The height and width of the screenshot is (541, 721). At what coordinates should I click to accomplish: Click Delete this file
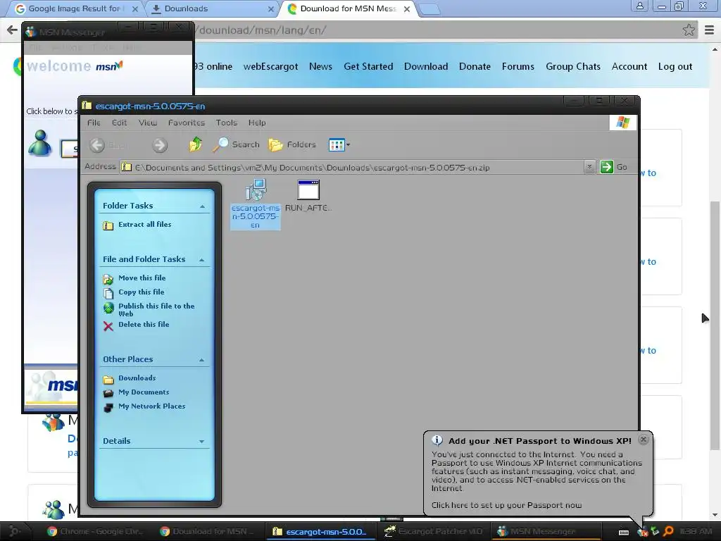pyautogui.click(x=144, y=324)
